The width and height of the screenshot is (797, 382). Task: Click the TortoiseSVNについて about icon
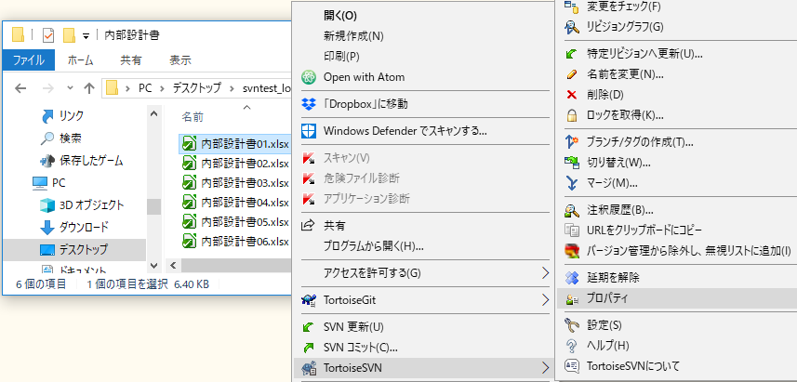572,366
